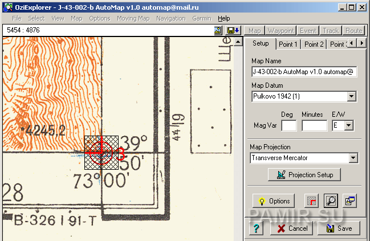370x241 pixels.
Task: Open the Map Projection dropdown
Action: (x=353, y=158)
